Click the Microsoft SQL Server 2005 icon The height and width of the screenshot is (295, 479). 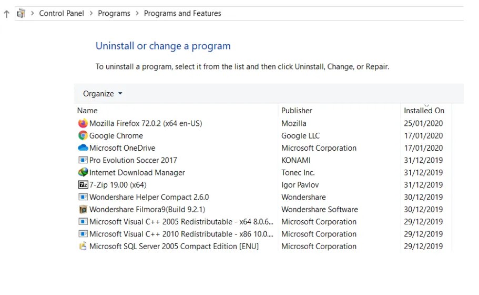[x=83, y=246]
